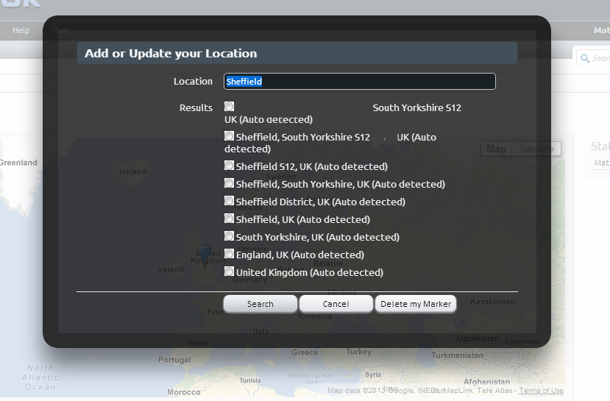This screenshot has height=401, width=610.
Task: Open the Terms of Use link on the map
Action: [x=541, y=391]
